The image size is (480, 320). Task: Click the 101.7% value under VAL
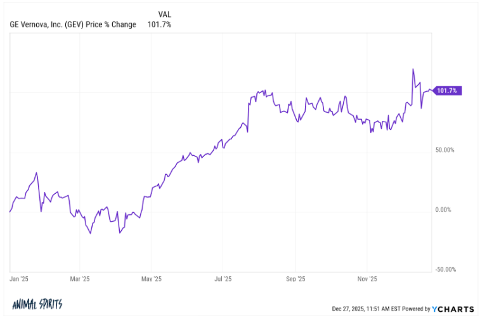(x=162, y=25)
